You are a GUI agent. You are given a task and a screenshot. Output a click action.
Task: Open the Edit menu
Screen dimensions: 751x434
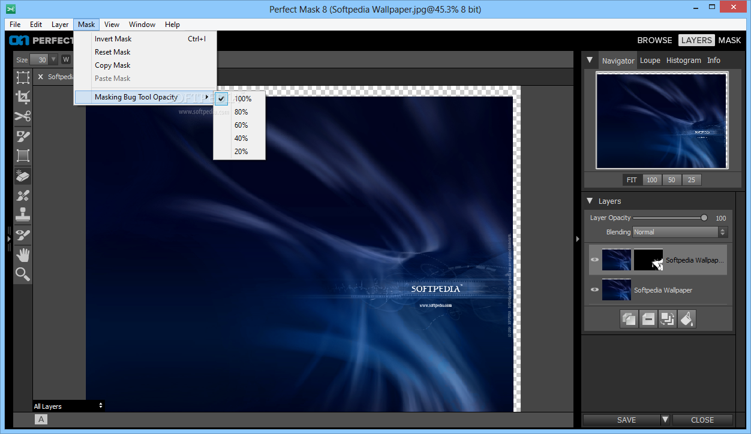coord(36,25)
